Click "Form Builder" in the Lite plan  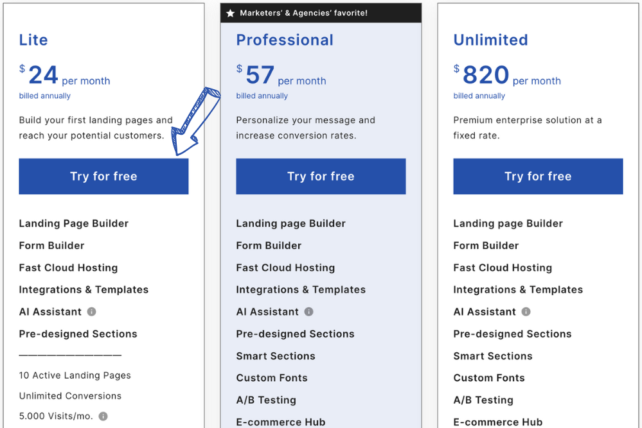point(51,246)
